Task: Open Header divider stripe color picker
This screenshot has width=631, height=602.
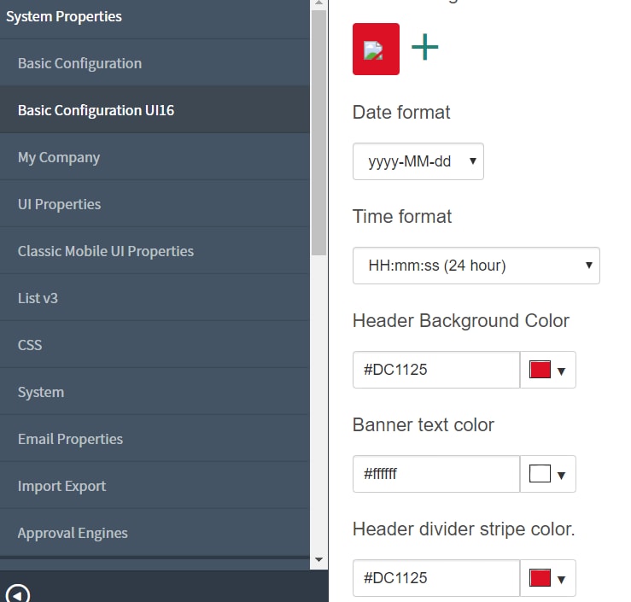Action: [x=547, y=578]
